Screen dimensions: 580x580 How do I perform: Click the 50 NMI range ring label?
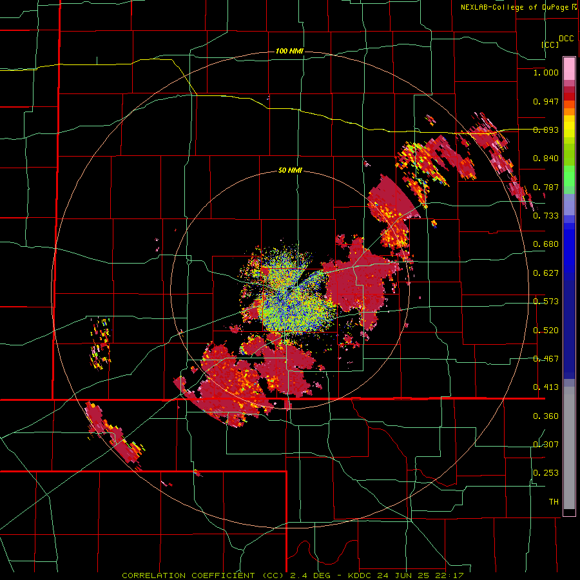pos(290,171)
